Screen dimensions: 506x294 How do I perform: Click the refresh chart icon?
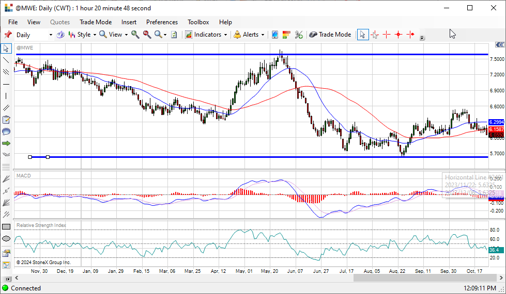point(174,35)
